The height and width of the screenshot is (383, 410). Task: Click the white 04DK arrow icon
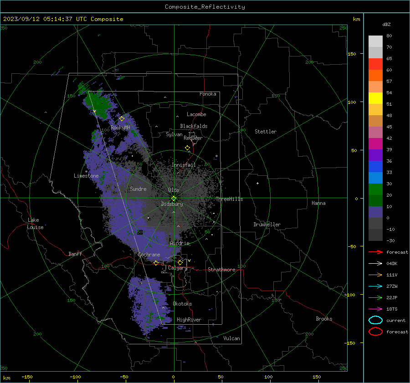(x=375, y=264)
